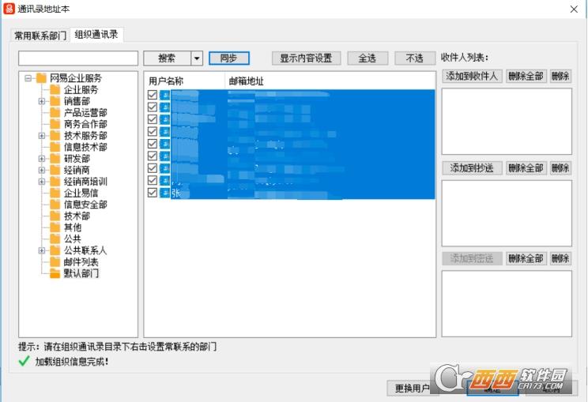Open 显示内容设置
Image resolution: width=588 pixels, height=402 pixels.
(306, 58)
